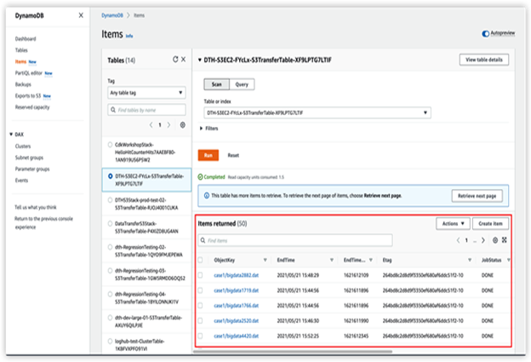Sort by ObjectKey column arrow
Image resolution: width=531 pixels, height=362 pixels.
click(x=265, y=260)
